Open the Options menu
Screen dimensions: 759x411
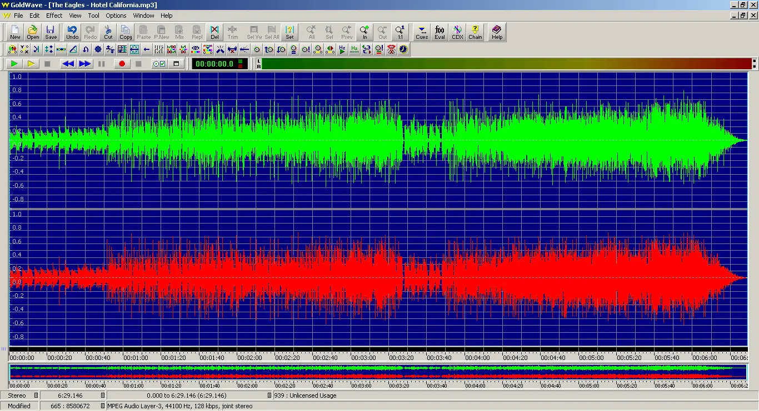click(116, 15)
